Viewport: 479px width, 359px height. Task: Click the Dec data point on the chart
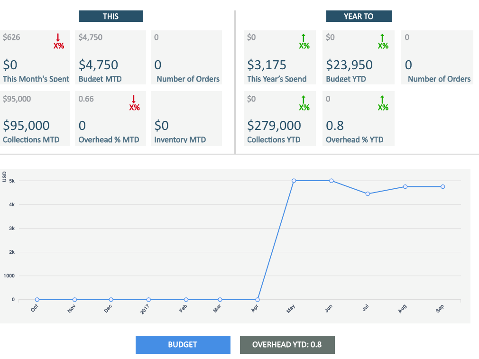[x=111, y=300]
